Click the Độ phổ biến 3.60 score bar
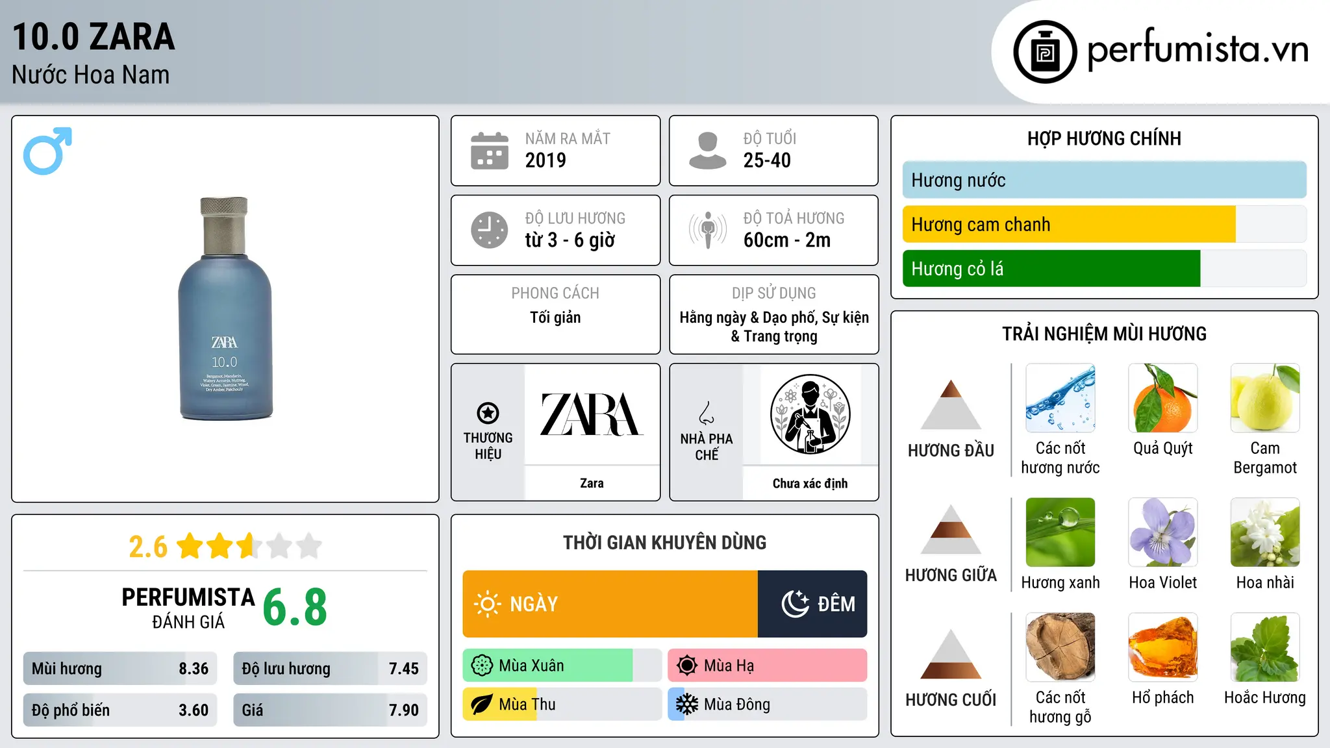The width and height of the screenshot is (1330, 748). click(120, 710)
